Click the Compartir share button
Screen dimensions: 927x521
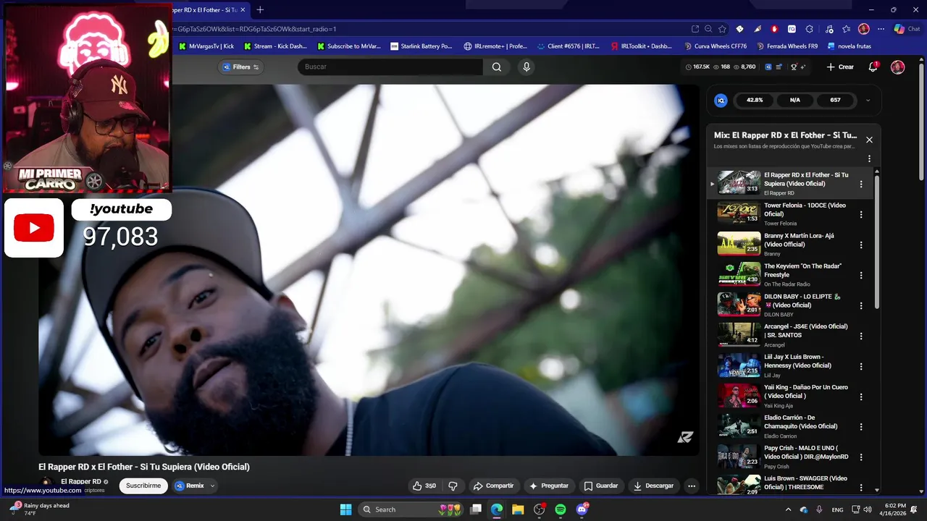(493, 486)
